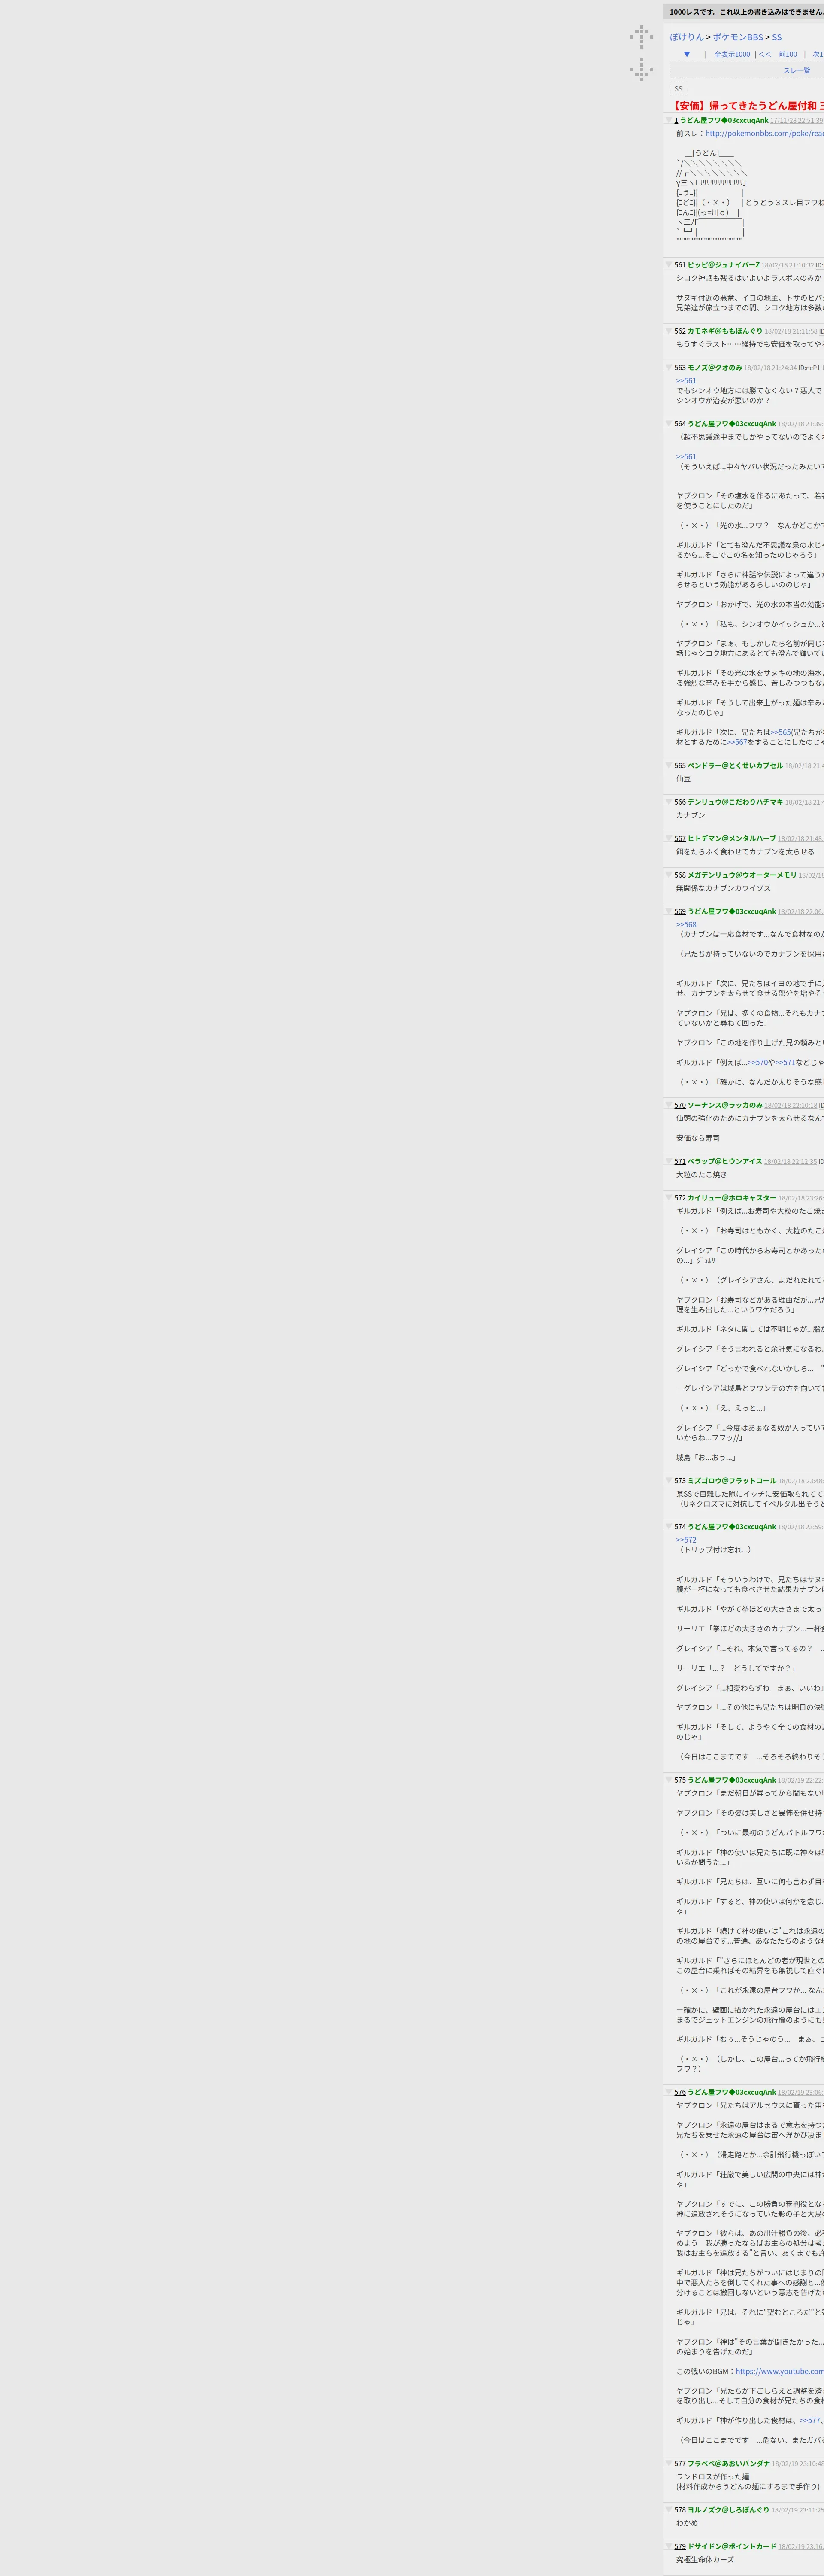The width and height of the screenshot is (824, 2576).
Task: Click the dotted up-arrow jump icon
Action: 641,37
